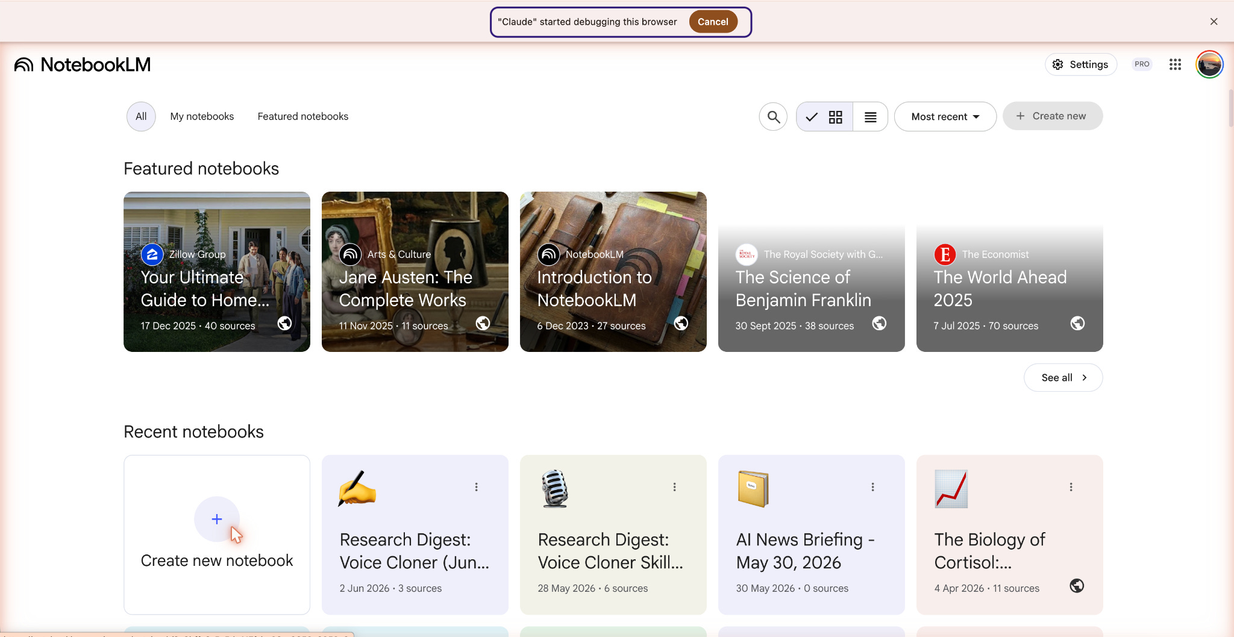The width and height of the screenshot is (1234, 637).
Task: Click the Featured notebooks section heading
Action: tap(201, 169)
